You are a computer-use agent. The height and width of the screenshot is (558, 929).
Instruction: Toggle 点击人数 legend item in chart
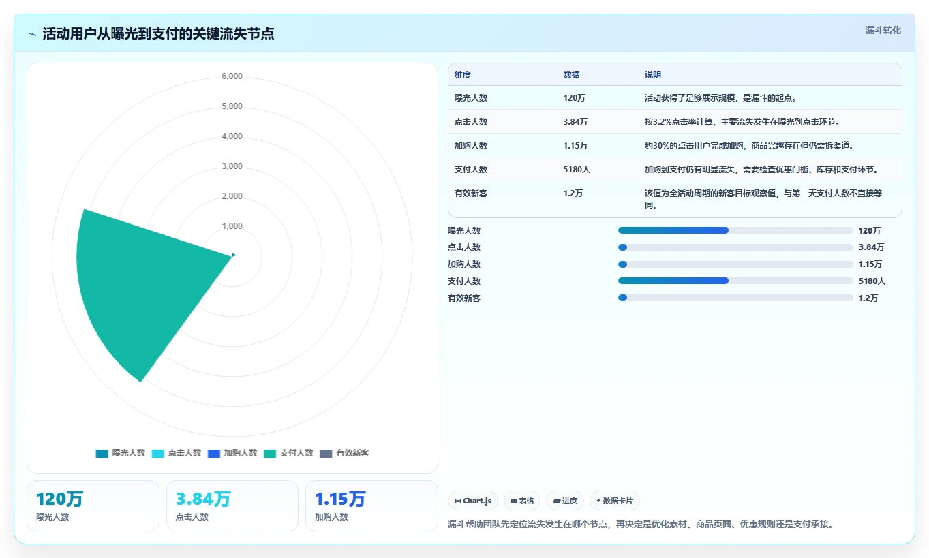point(177,453)
